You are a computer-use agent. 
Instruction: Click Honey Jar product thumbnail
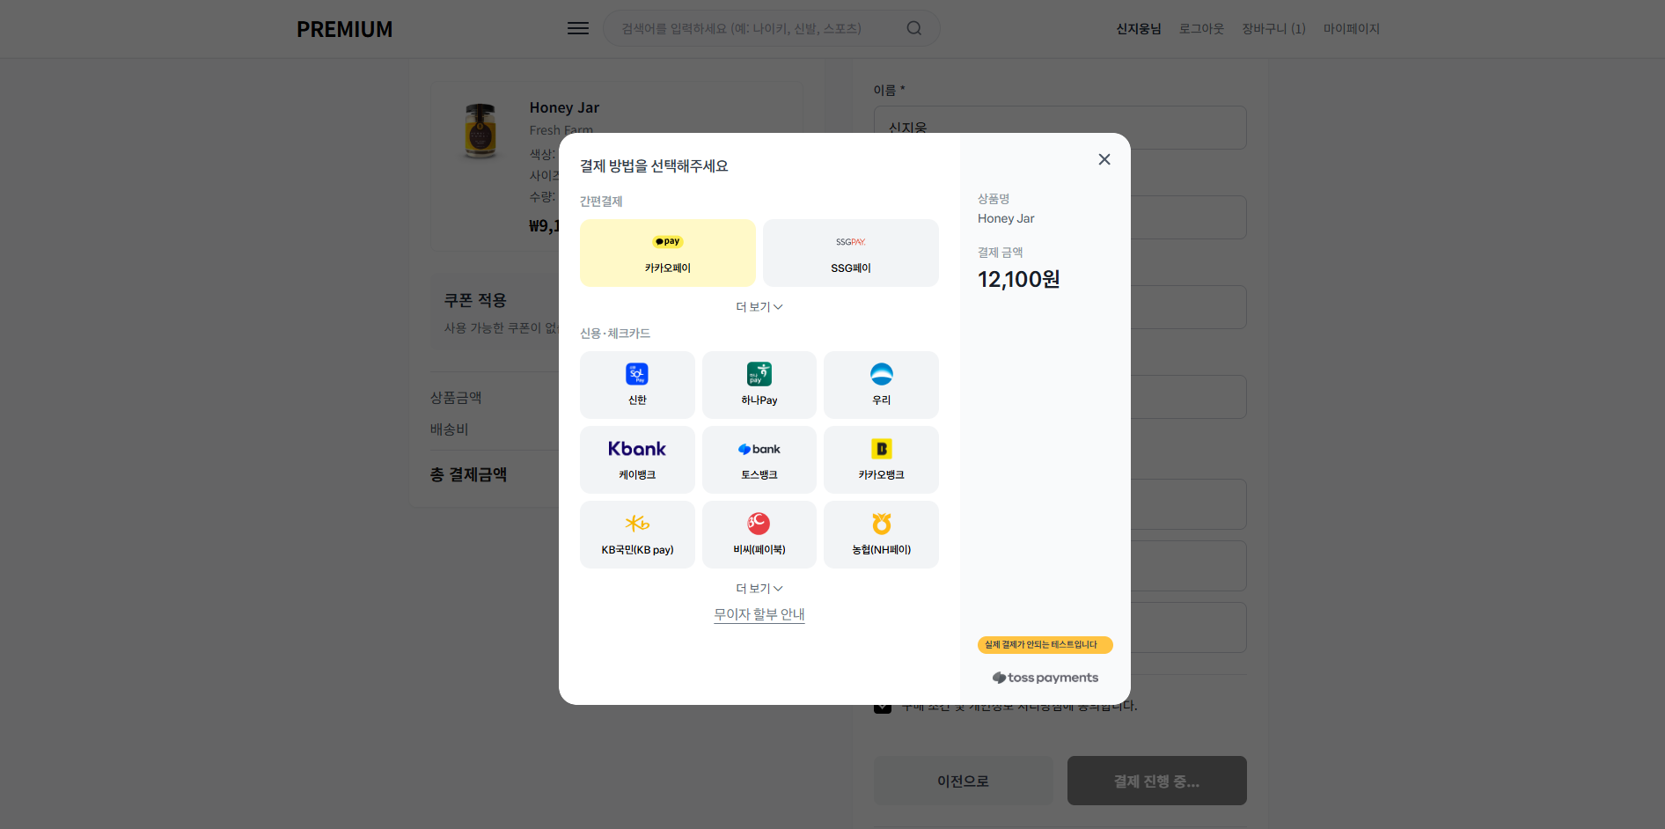pyautogui.click(x=480, y=131)
